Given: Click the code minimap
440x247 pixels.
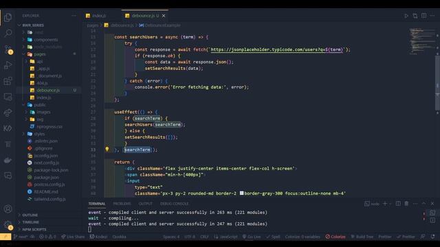Looking at the screenshot, I should click(x=421, y=41).
